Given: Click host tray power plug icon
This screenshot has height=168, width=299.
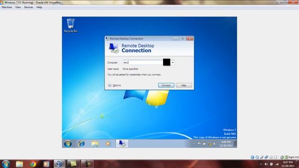Looking at the screenshot, I should (271, 164).
